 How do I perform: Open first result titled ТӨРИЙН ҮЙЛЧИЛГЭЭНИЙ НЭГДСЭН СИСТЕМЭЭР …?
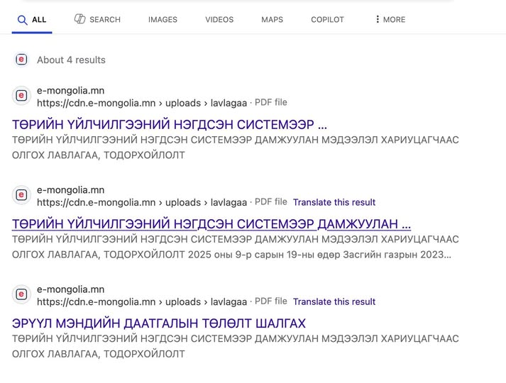tap(170, 124)
